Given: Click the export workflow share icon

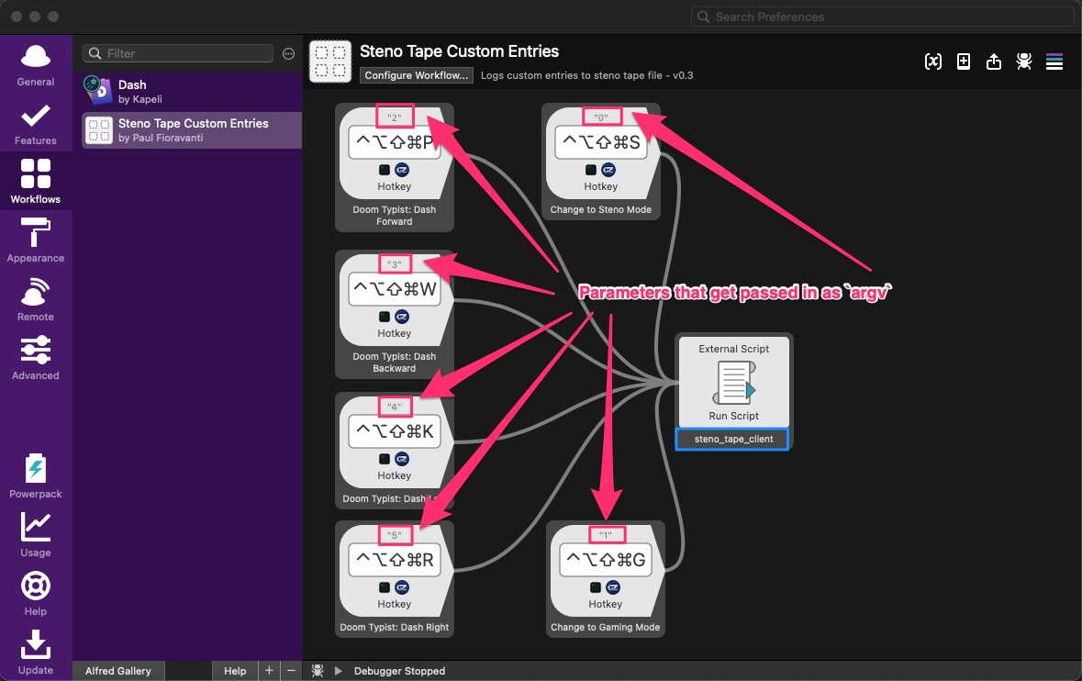Looking at the screenshot, I should click(x=994, y=61).
